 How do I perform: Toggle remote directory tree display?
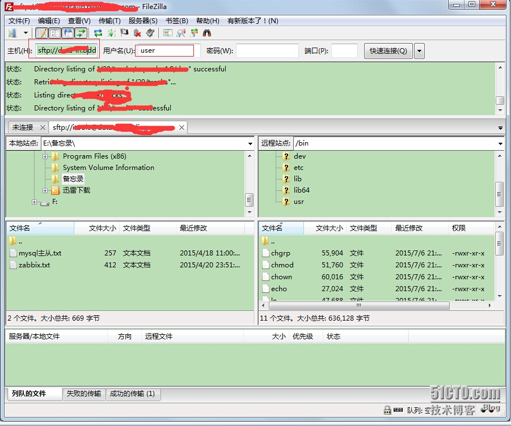tap(69, 33)
